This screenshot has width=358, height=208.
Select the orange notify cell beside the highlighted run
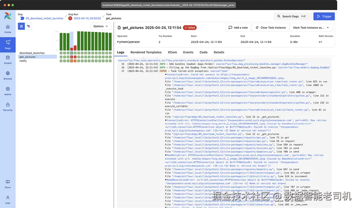click(x=75, y=61)
